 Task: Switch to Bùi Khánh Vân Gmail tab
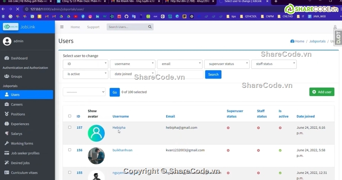[x=135, y=1]
